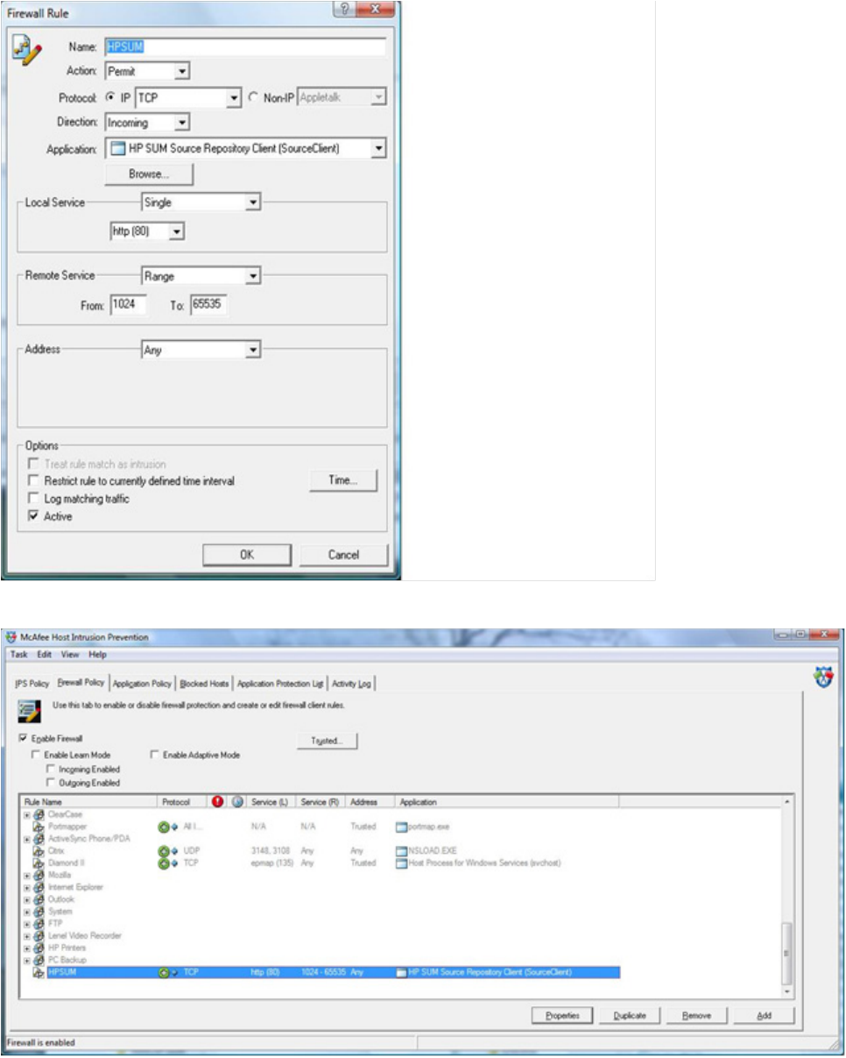Viewport: 846px width, 1058px height.
Task: Click the Diamond II rule icon
Action: pos(39,863)
